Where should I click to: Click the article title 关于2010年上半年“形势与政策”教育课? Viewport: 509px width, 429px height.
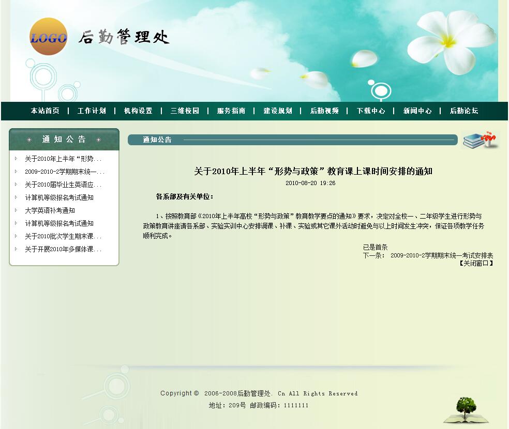point(313,171)
